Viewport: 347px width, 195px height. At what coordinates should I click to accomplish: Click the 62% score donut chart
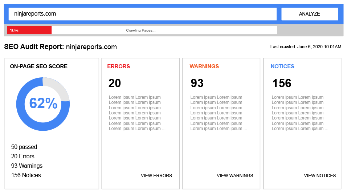coord(43,104)
